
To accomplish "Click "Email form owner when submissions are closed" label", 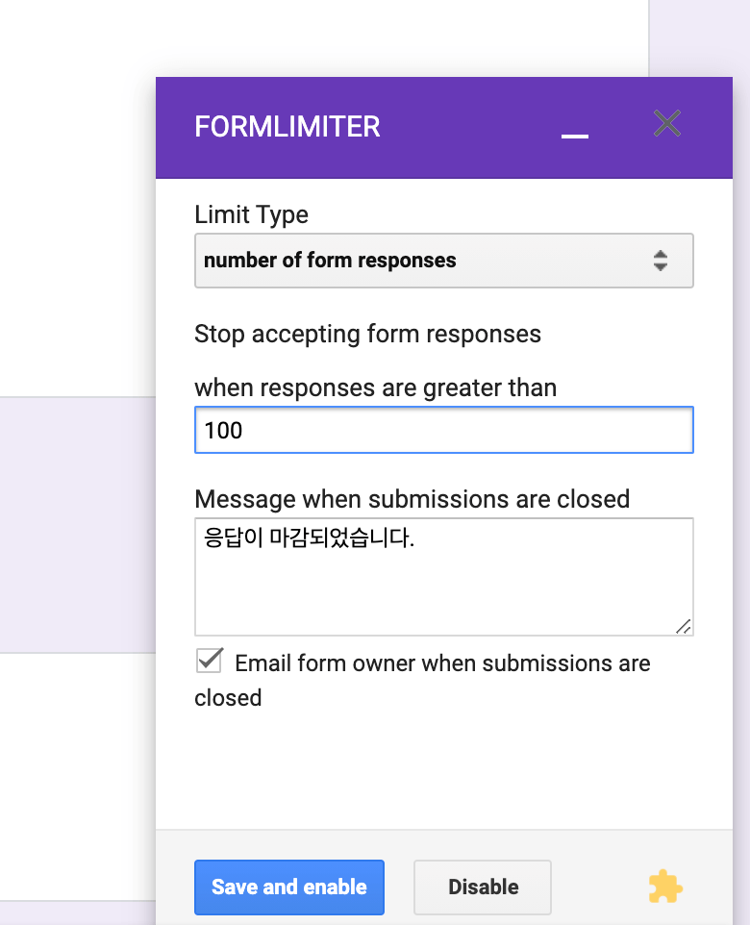I will point(422,680).
